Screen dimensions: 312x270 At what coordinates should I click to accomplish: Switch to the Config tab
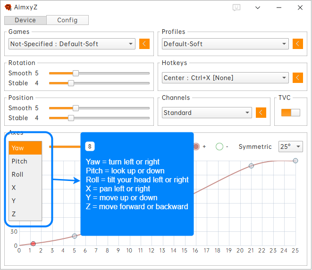67,20
